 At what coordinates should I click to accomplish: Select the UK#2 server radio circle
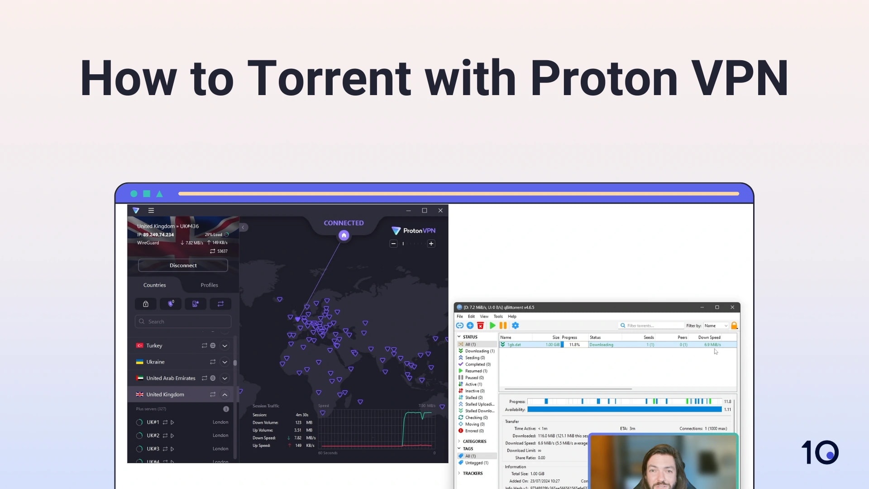click(139, 436)
